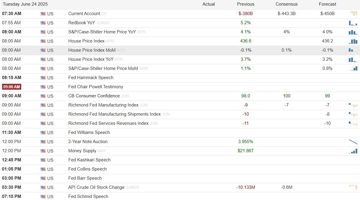Image resolution: width=360 pixels, height=200 pixels.
Task: Open Richmond Fed Services Revenues chart icon
Action: point(353,123)
